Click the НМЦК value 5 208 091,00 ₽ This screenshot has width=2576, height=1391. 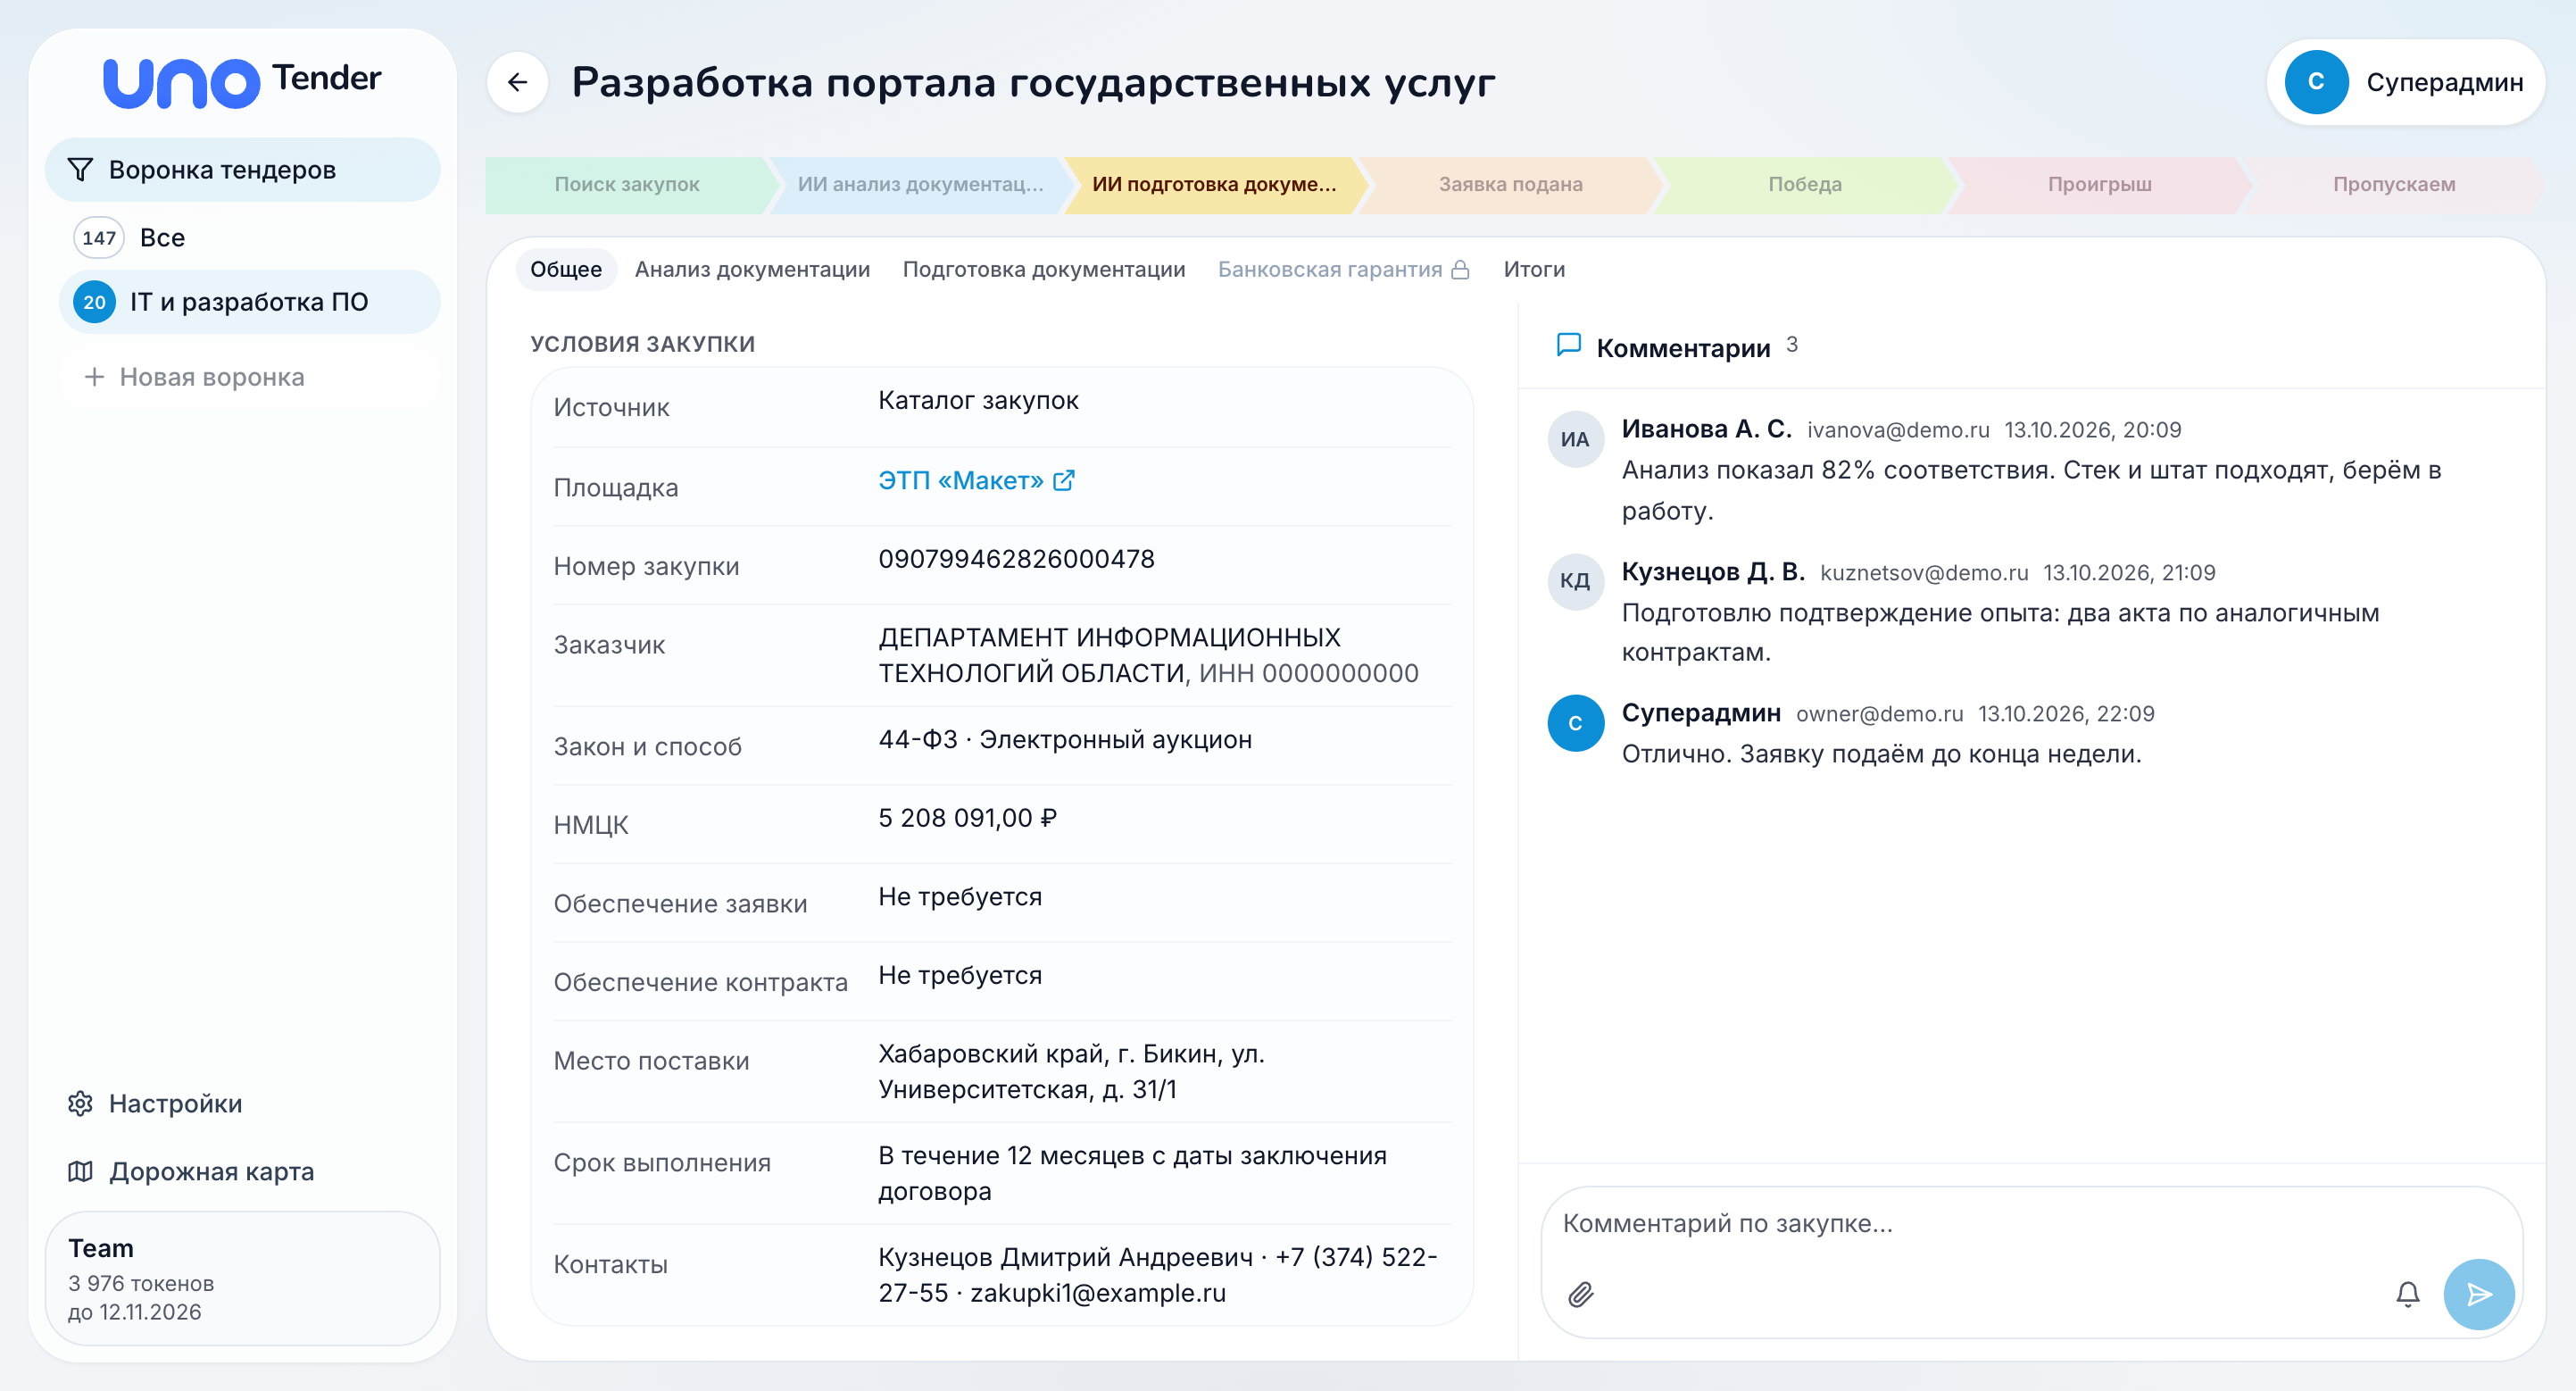[967, 818]
